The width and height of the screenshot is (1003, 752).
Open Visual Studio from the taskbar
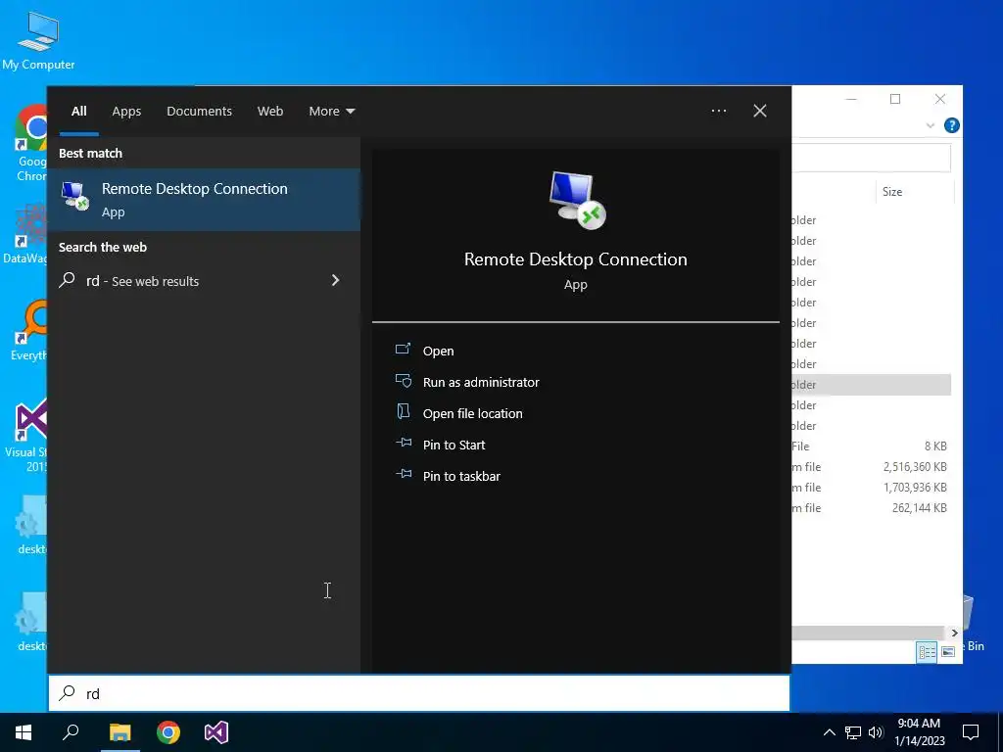point(216,732)
